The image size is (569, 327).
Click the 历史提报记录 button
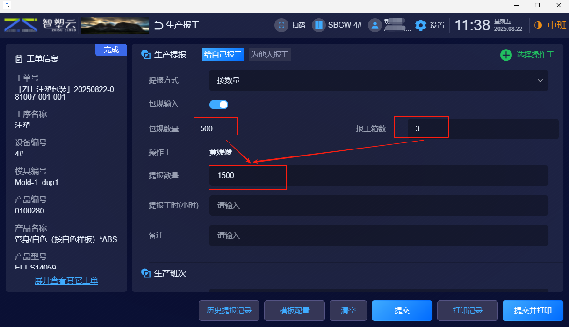click(229, 311)
